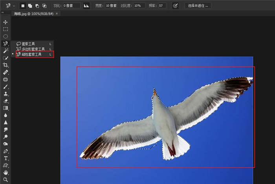Pick the Magic Wand tool
Screen dimensions: 275x184
pyautogui.click(x=5, y=51)
